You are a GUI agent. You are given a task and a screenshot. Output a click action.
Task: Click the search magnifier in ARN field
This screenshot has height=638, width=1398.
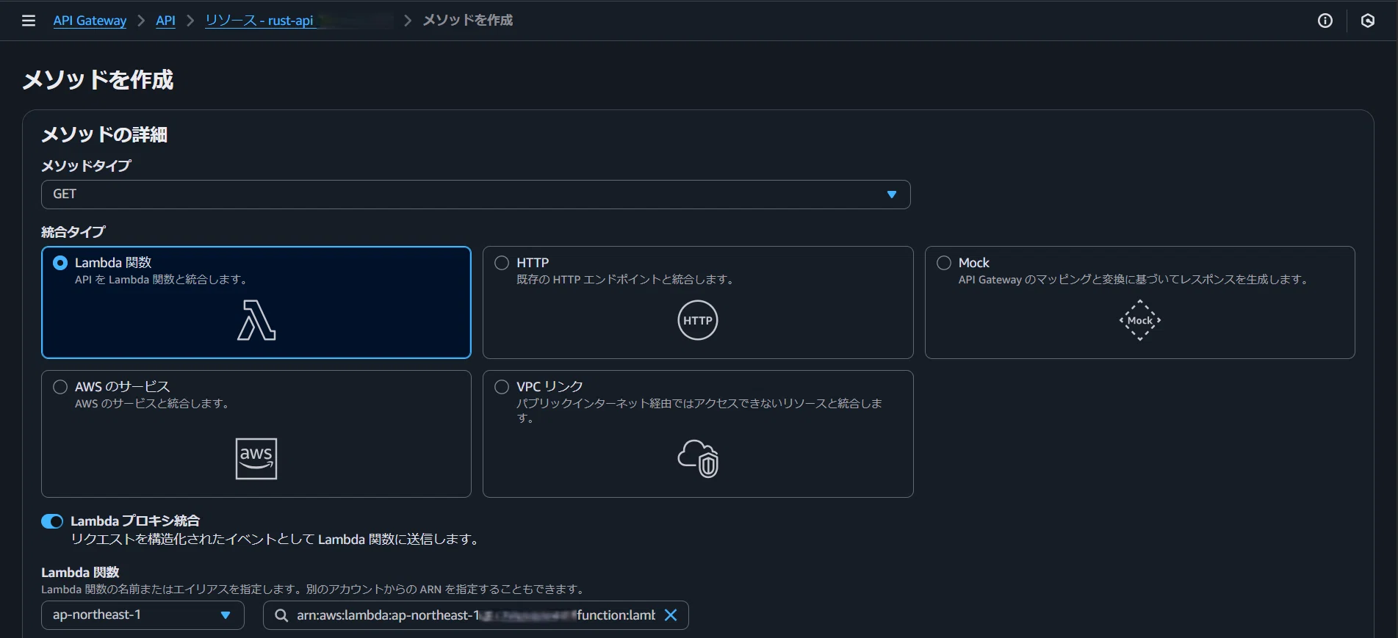click(x=281, y=615)
